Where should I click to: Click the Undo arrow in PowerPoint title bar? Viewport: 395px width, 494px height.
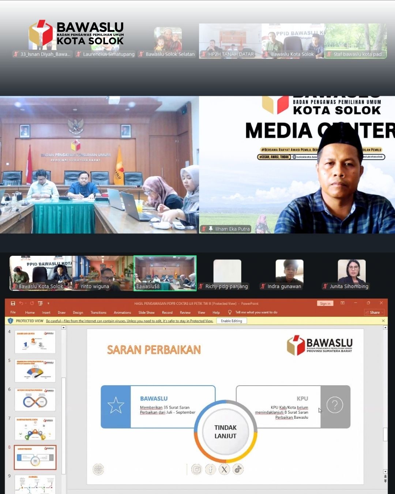(21, 303)
